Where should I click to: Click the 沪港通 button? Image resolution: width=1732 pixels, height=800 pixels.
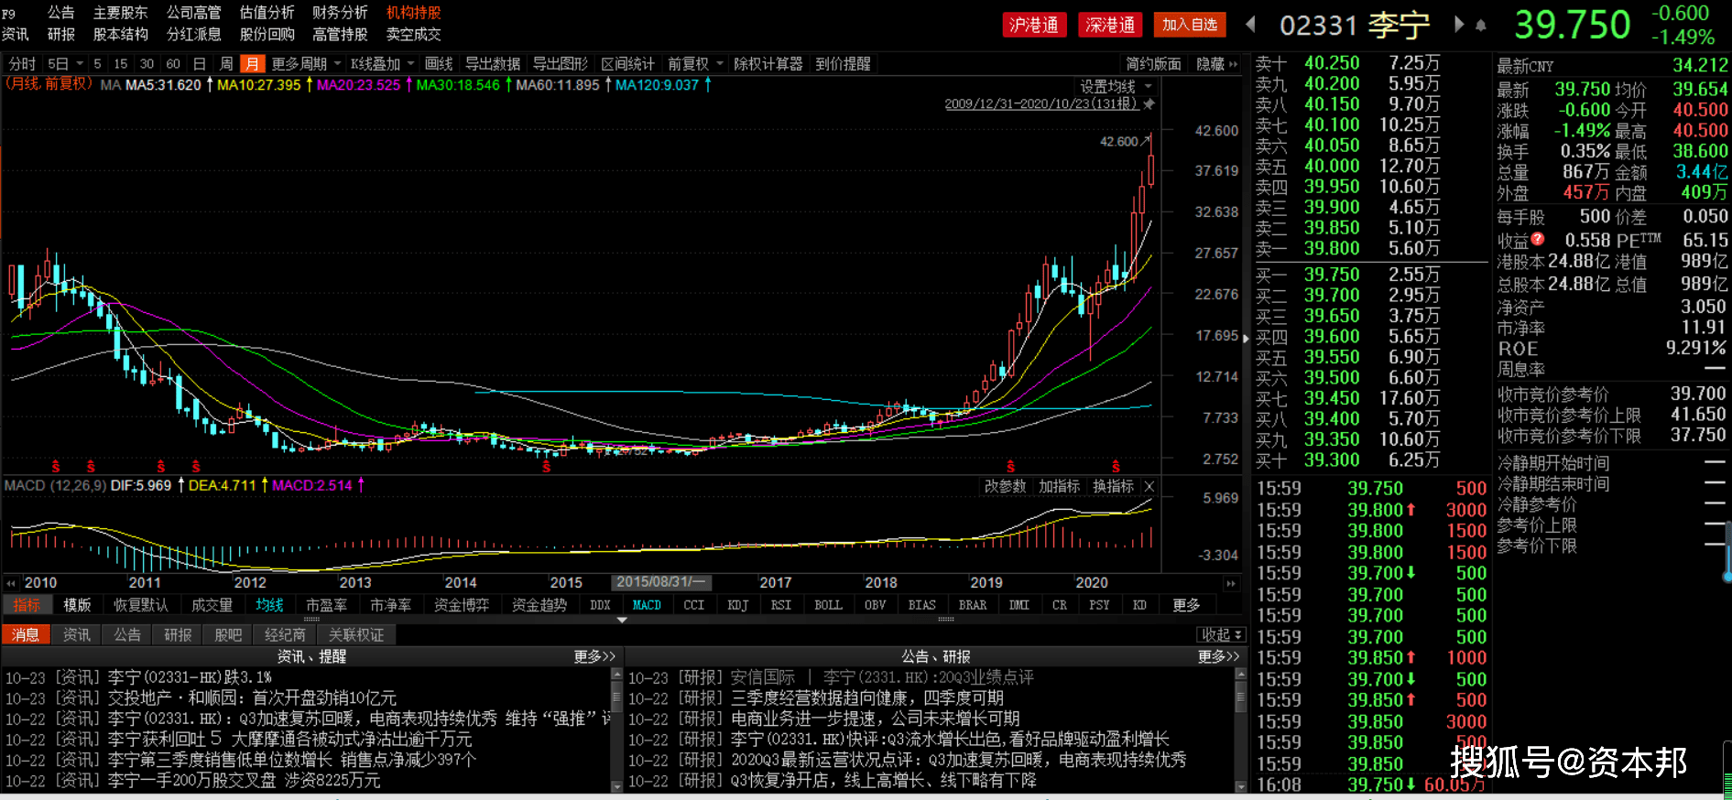(1034, 25)
